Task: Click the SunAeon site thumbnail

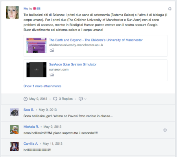Action: (x=37, y=70)
